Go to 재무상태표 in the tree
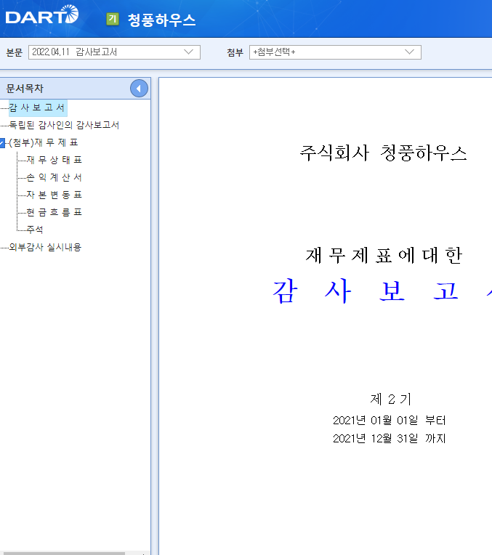Screen dimensions: 492x555 click(x=55, y=160)
